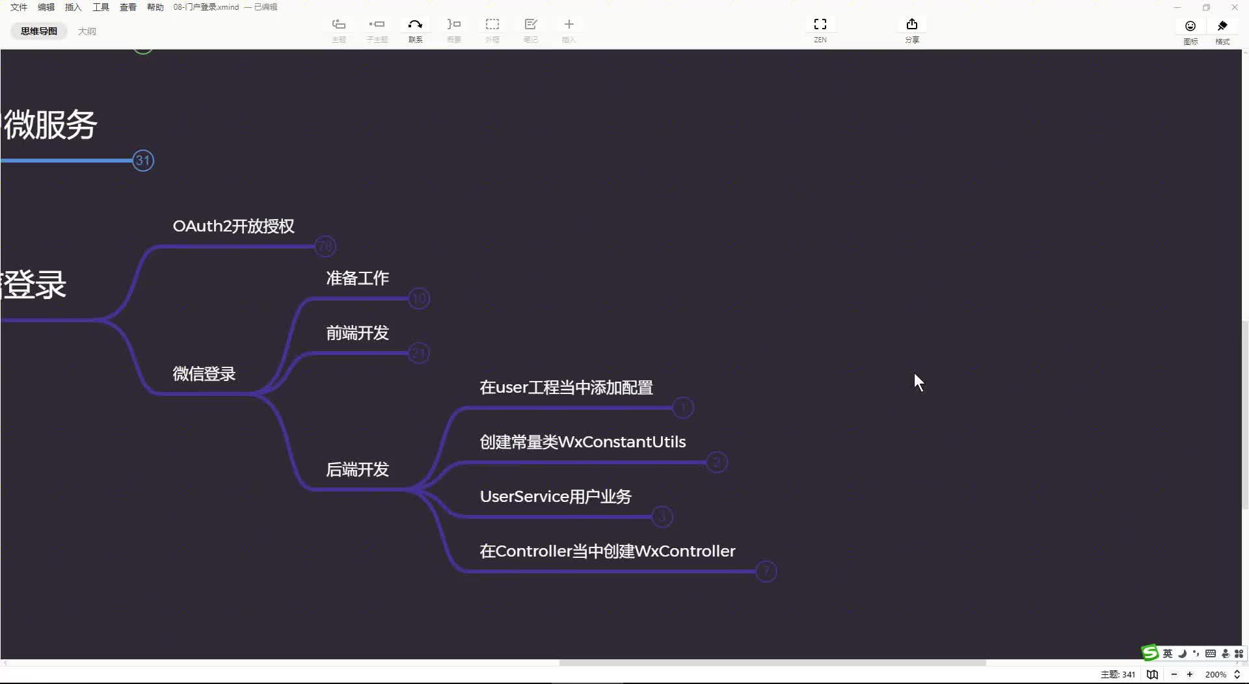The height and width of the screenshot is (684, 1249).
Task: Select the OAuth2开放授权 topic
Action: [x=234, y=226]
